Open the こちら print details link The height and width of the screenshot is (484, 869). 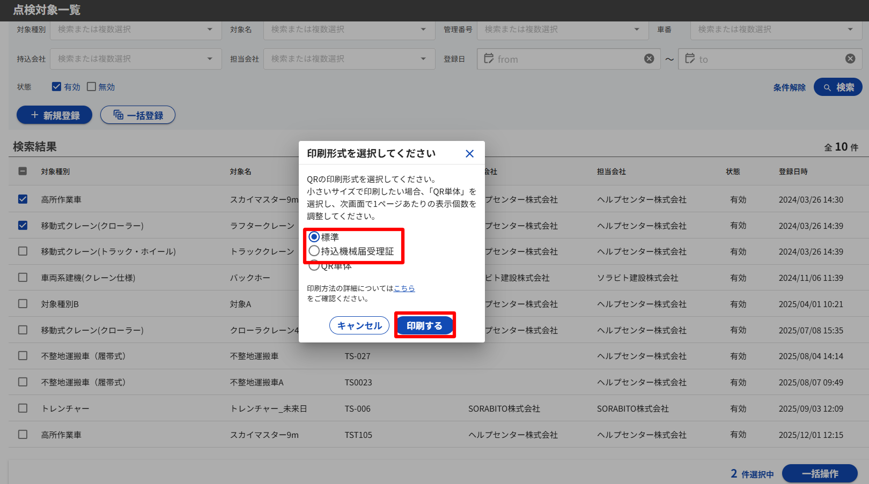404,288
